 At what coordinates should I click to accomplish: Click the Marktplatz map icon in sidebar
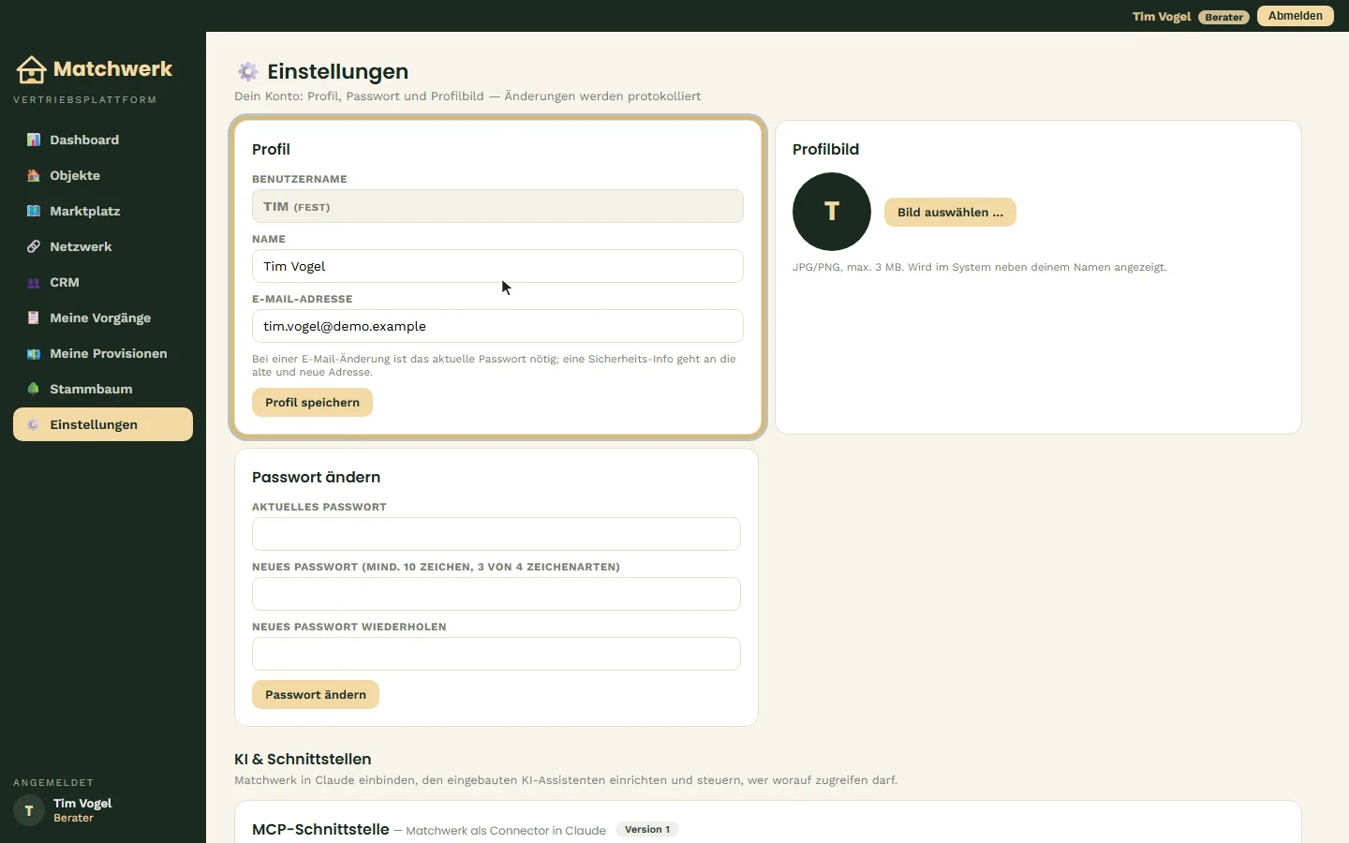coord(34,211)
